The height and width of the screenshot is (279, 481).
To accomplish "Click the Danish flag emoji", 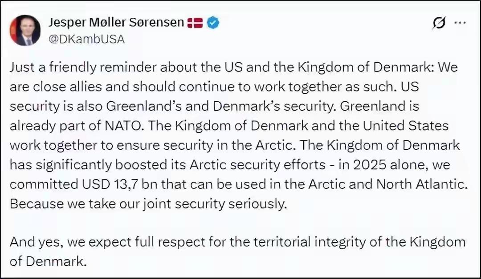I will [x=195, y=23].
